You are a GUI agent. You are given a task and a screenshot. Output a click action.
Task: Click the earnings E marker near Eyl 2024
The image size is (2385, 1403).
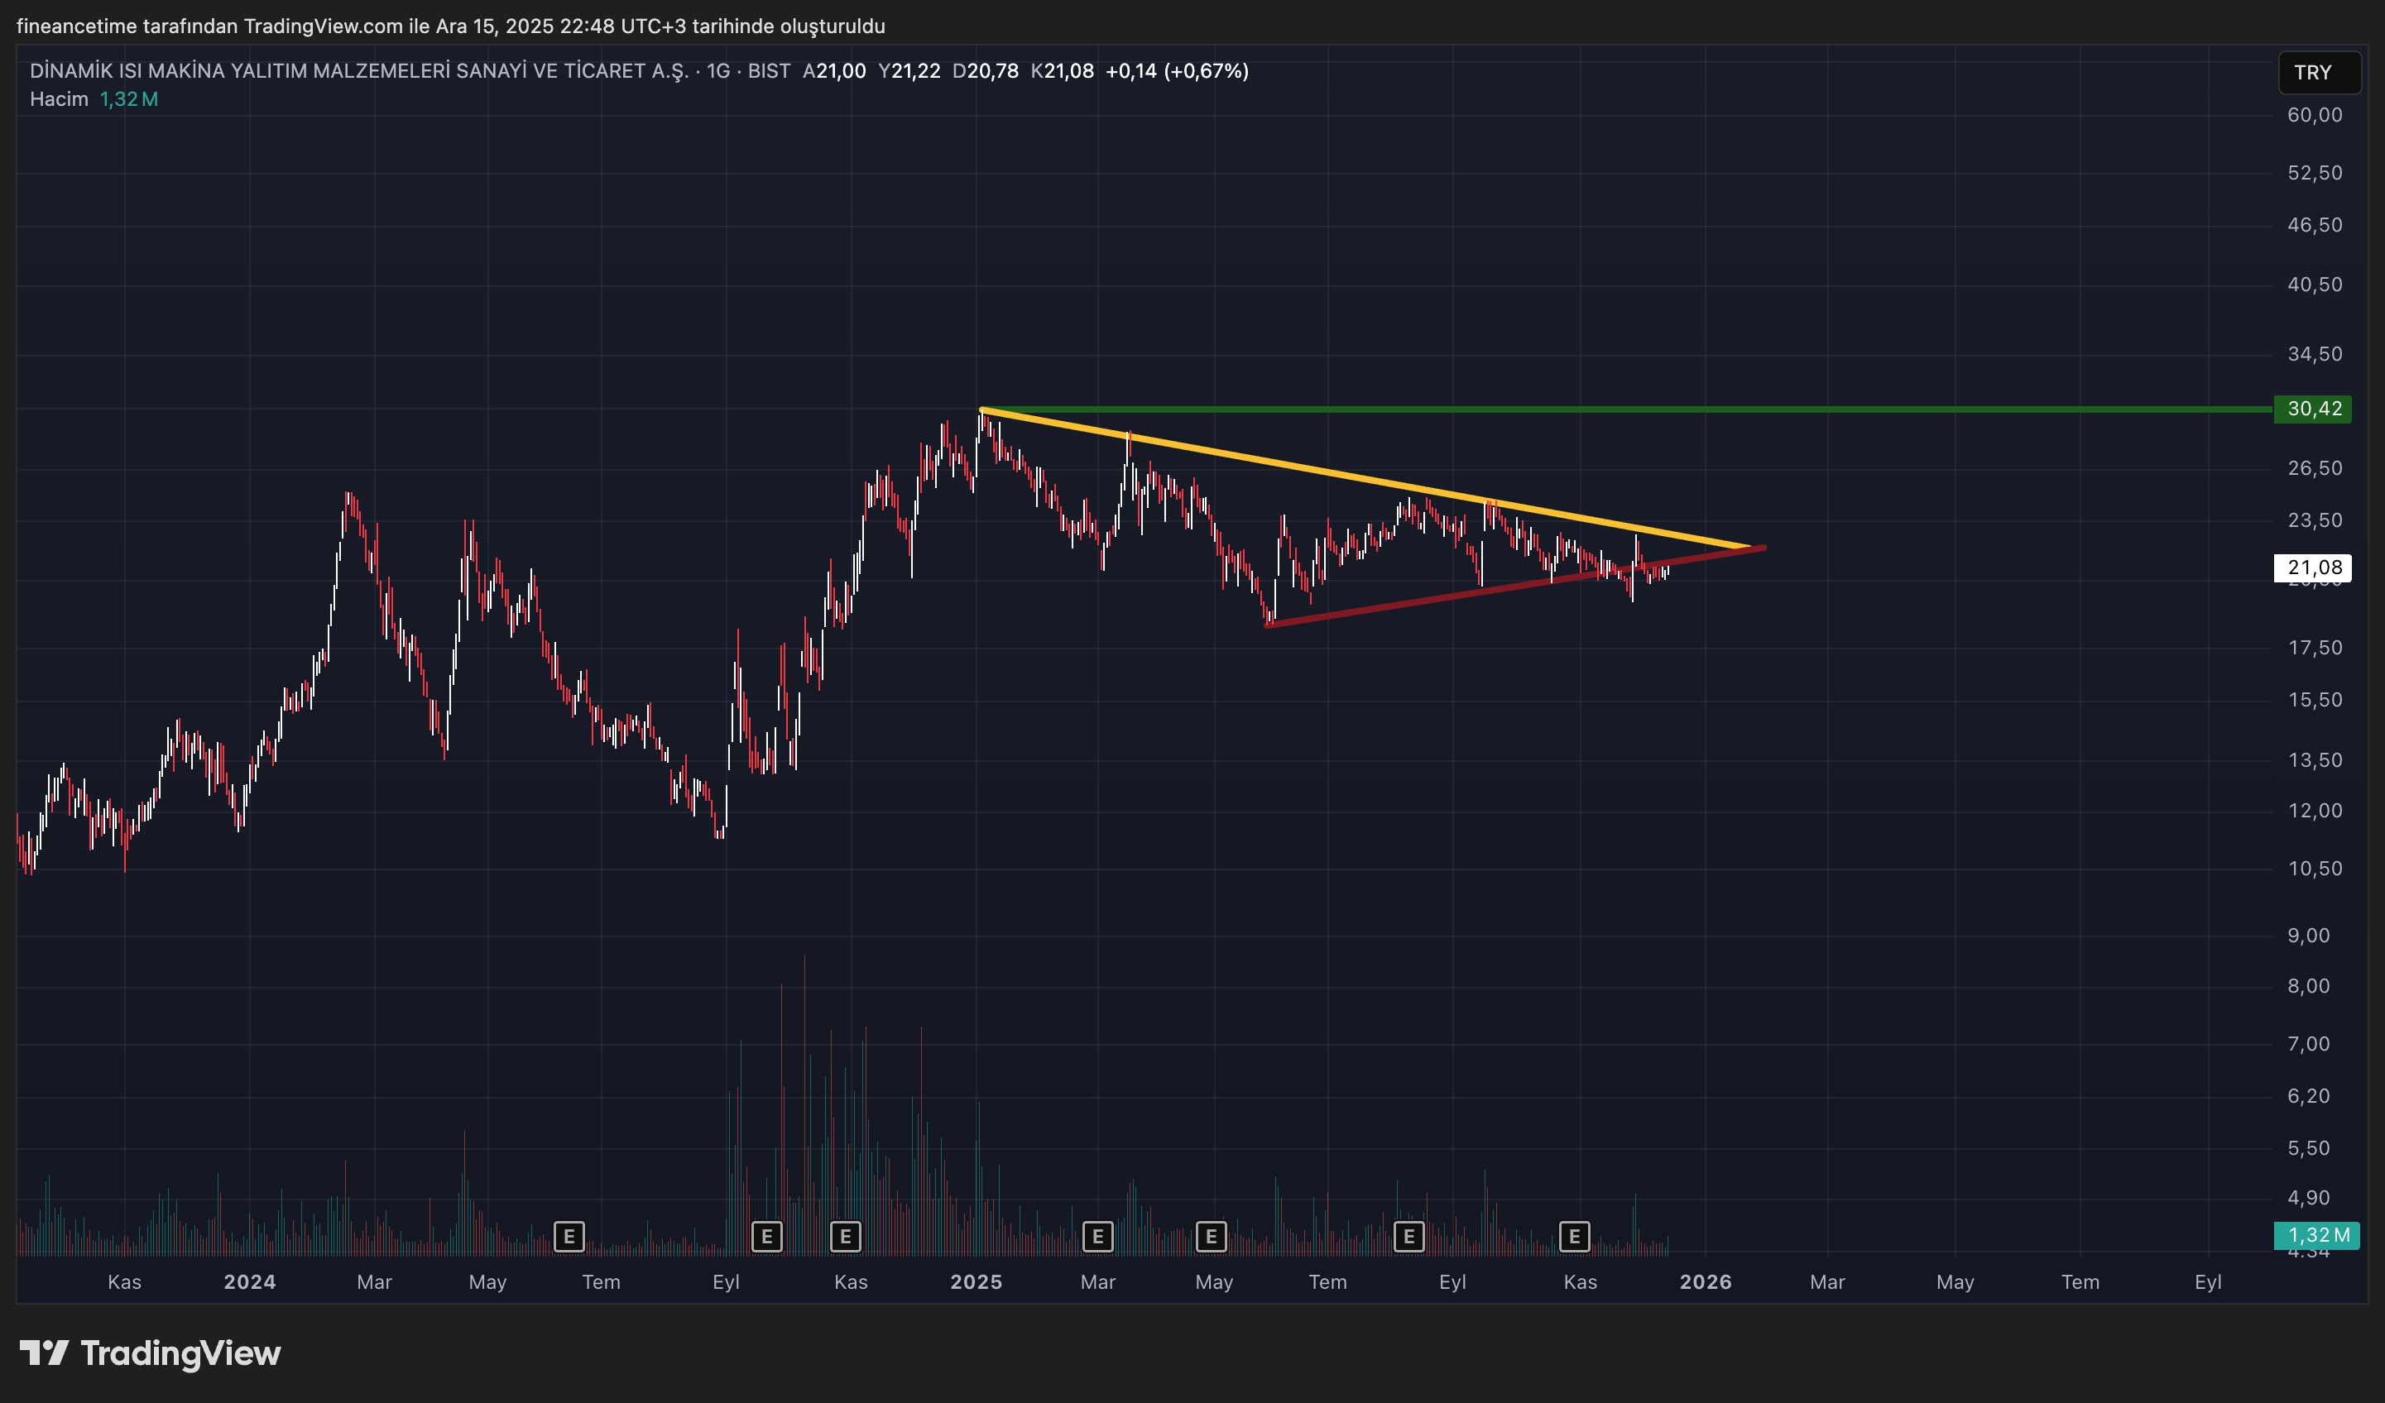(766, 1236)
